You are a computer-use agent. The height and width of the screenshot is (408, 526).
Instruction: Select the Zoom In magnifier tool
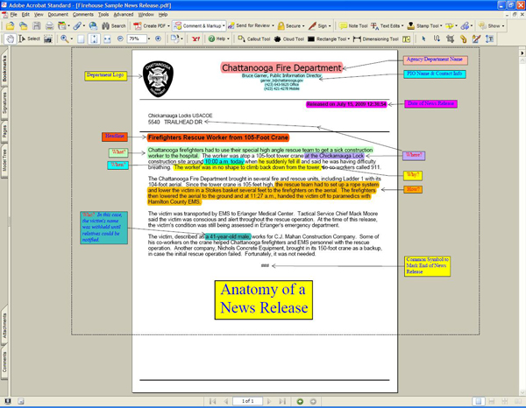(x=64, y=39)
